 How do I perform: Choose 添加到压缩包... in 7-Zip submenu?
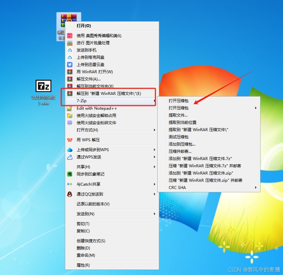[209, 144]
